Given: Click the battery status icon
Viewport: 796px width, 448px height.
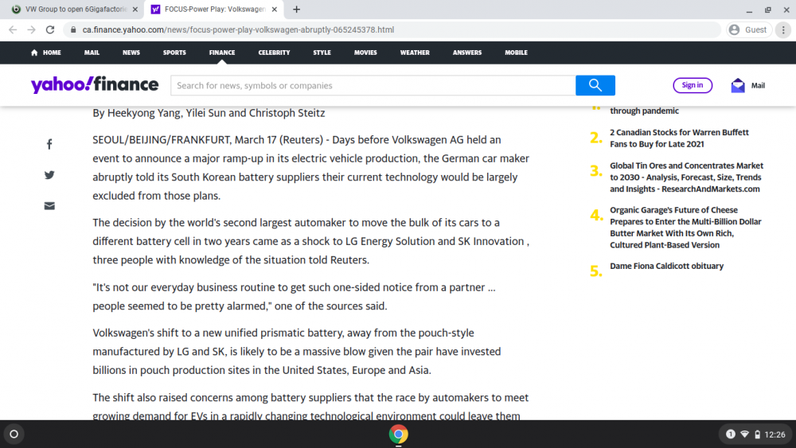Looking at the screenshot, I should tap(757, 434).
